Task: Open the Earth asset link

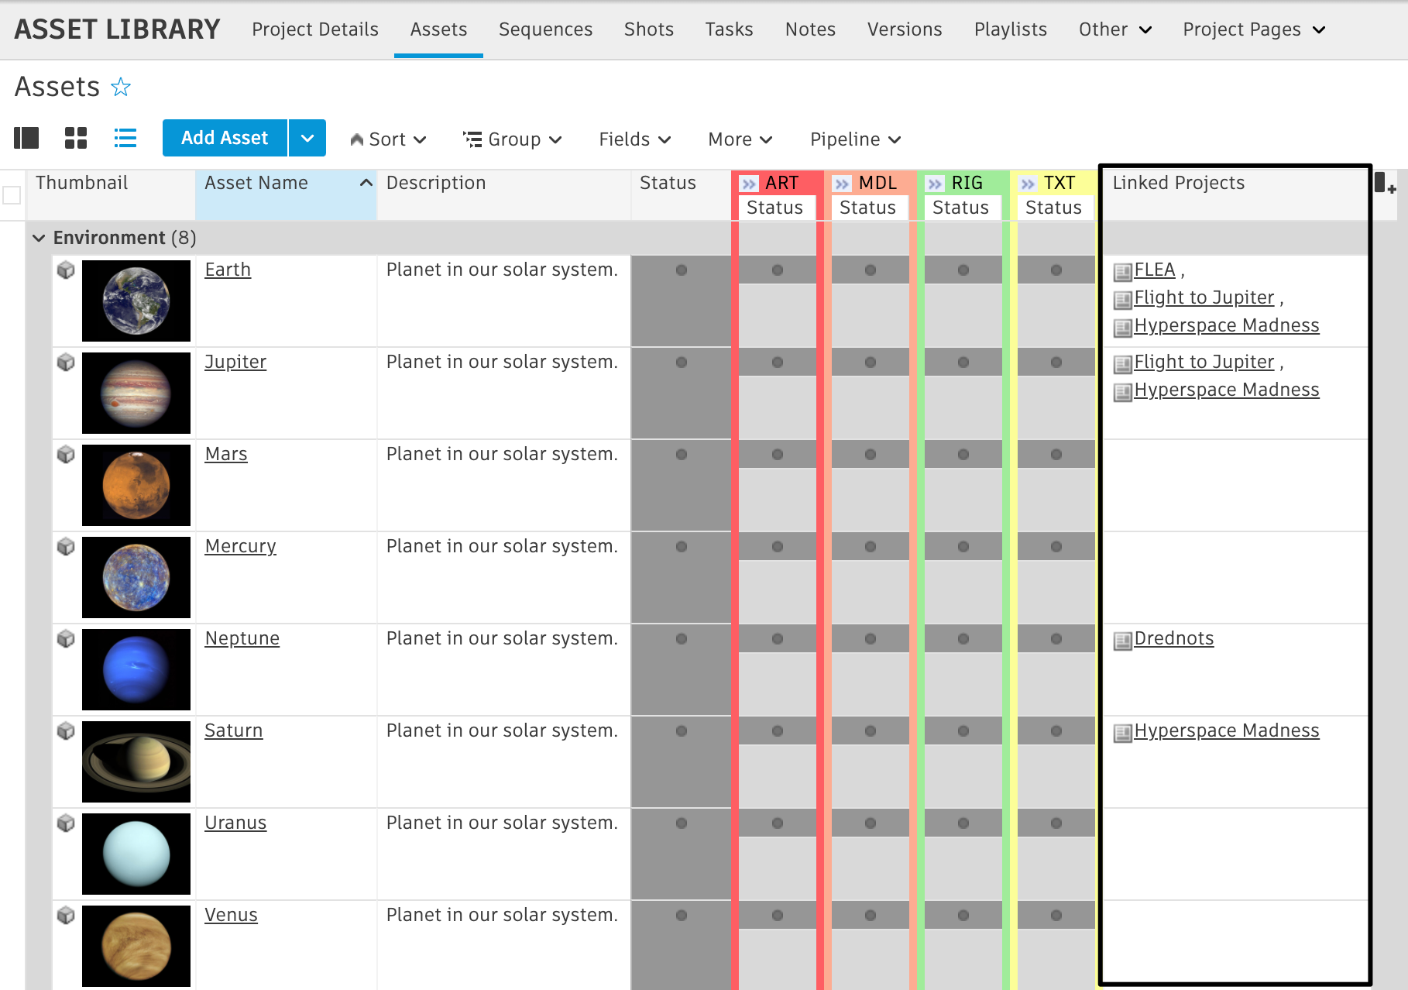Action: pos(228,270)
